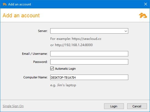Click the 'Computer Name:' label

point(35,77)
